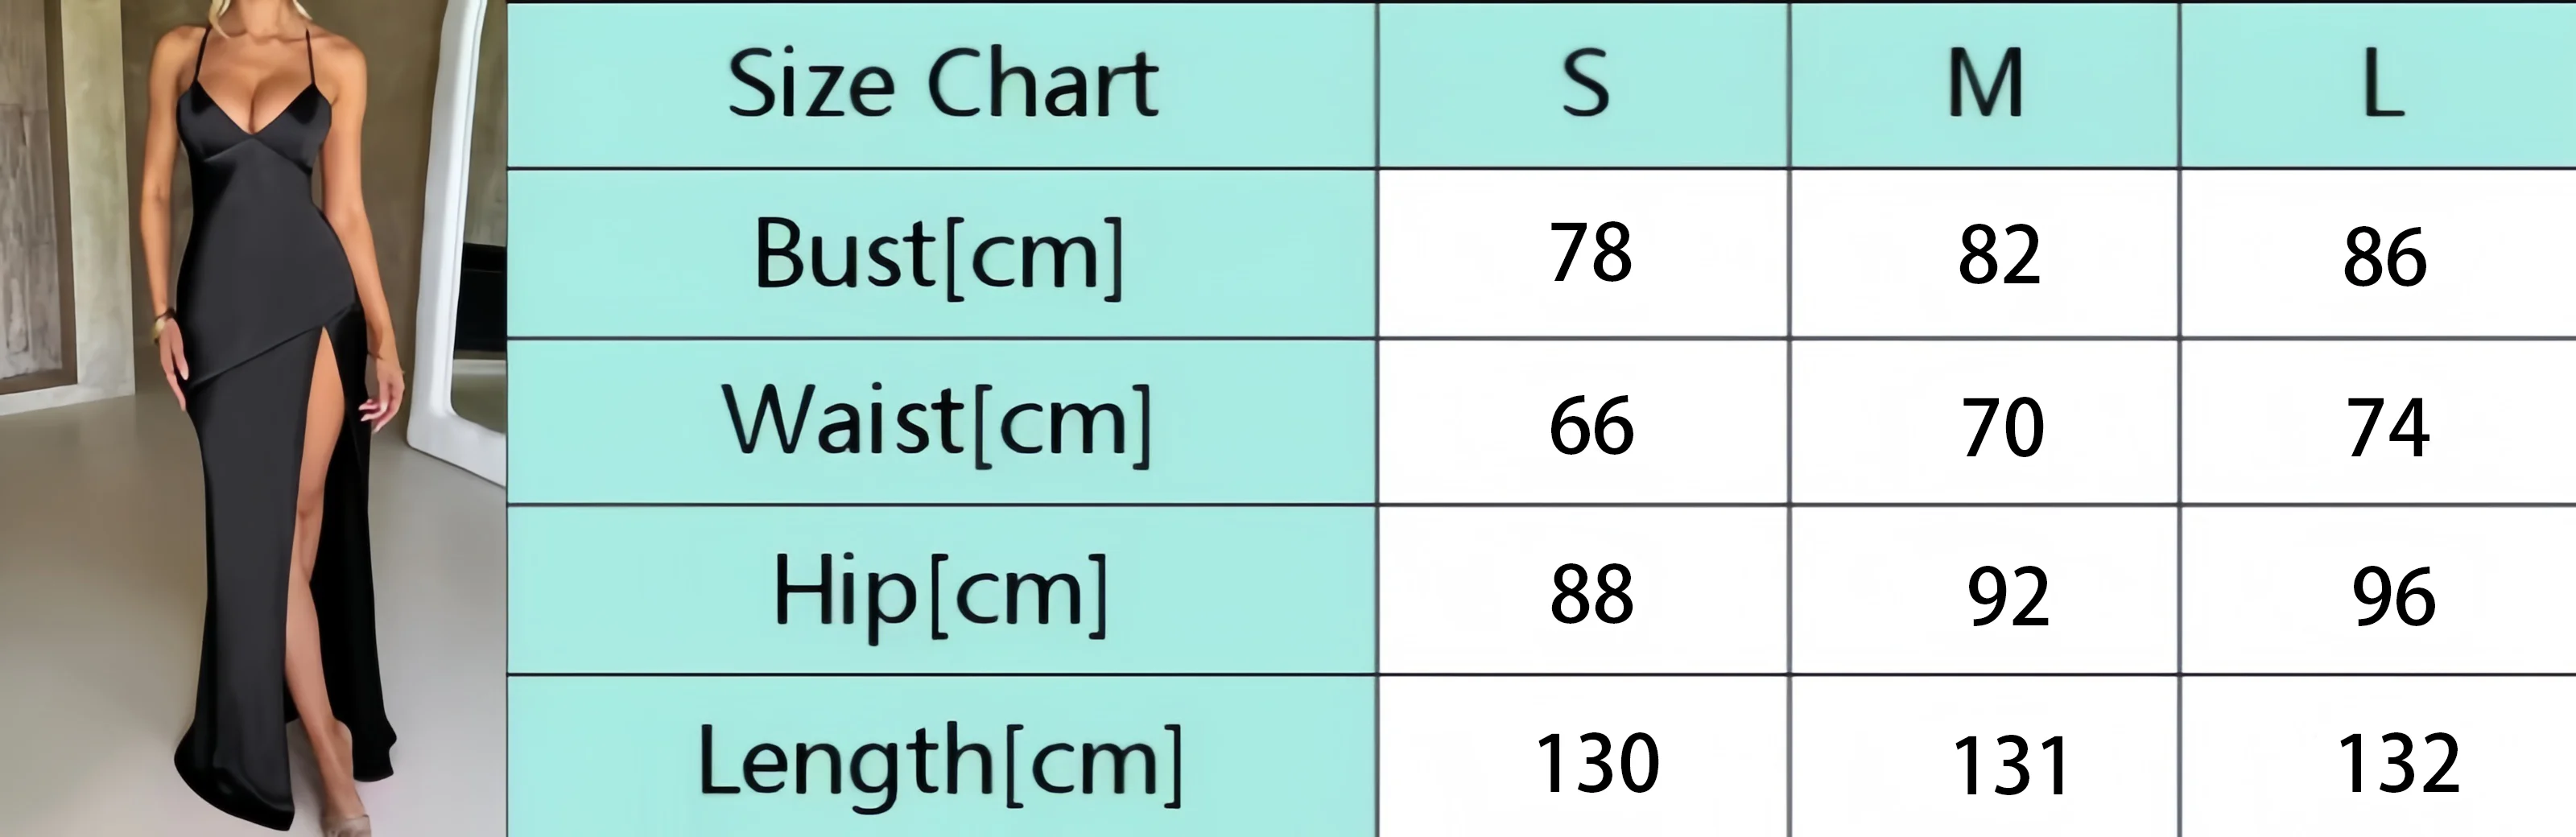
Task: Select the waist value 66 cell
Action: pos(1584,422)
